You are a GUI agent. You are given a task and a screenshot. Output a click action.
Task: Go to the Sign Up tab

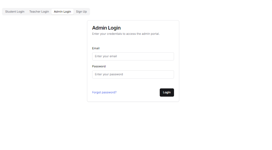[x=81, y=11]
